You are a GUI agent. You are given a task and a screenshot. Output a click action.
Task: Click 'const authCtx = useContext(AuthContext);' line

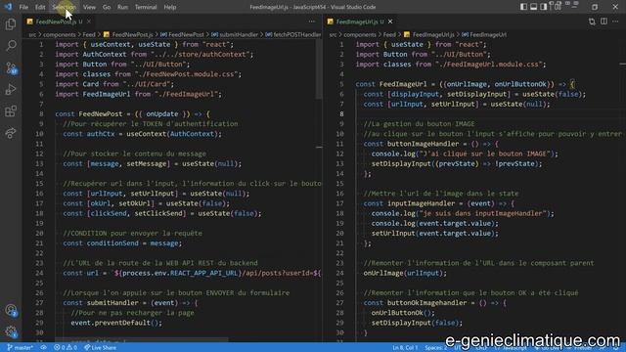pyautogui.click(x=142, y=134)
